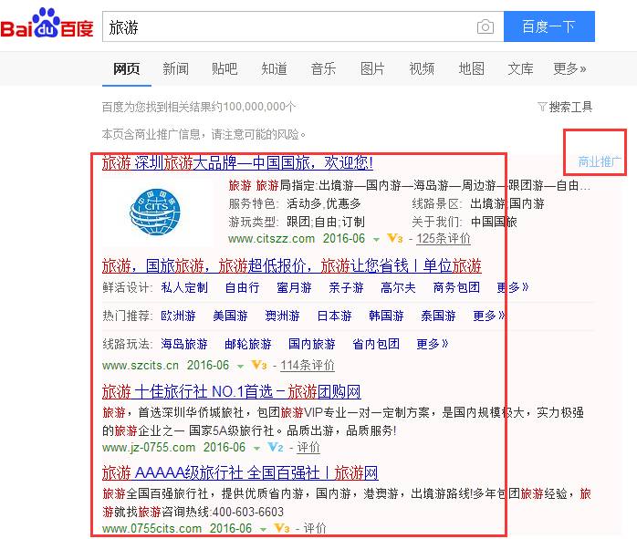Click the 百度一下 search button

[x=548, y=26]
